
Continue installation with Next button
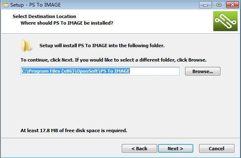176,148
